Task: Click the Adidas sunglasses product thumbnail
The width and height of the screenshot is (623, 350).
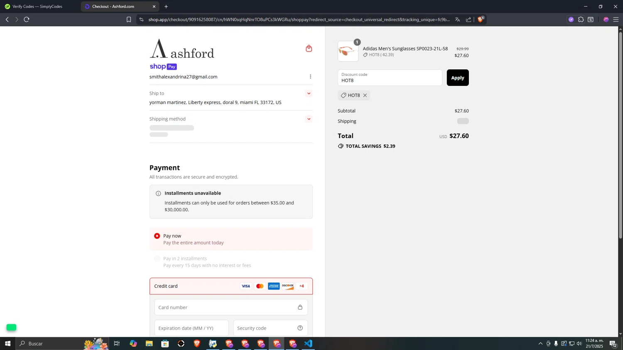Action: pyautogui.click(x=348, y=51)
